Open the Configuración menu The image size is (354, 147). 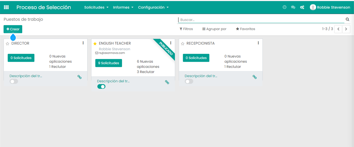(x=153, y=7)
